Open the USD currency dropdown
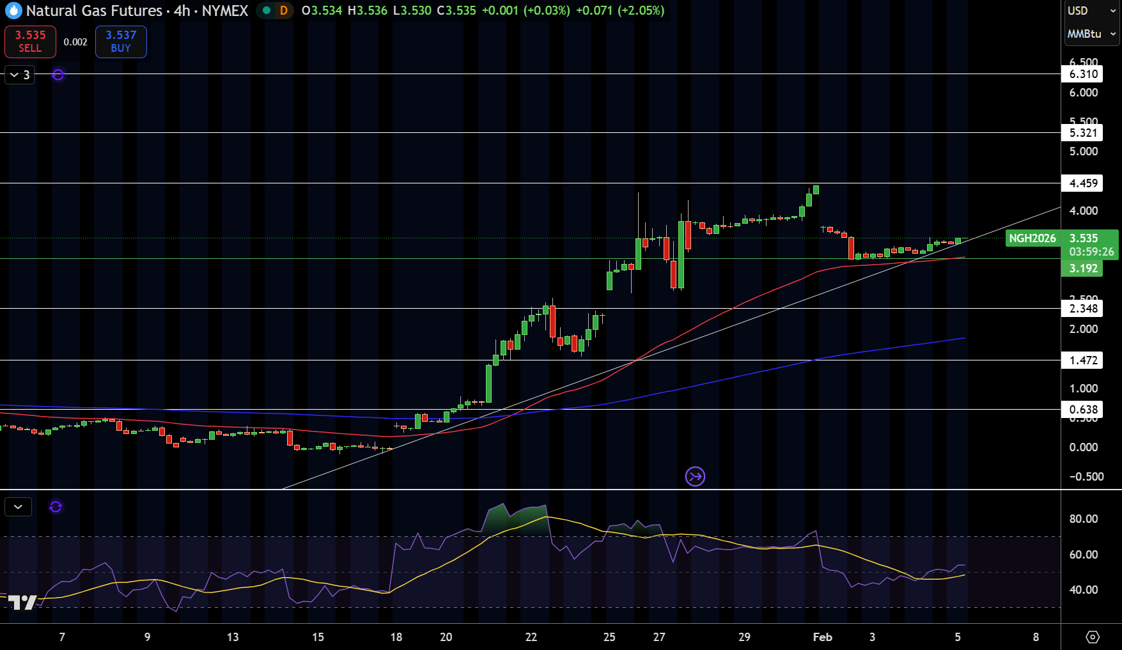Screen dimensions: 1122x650 (1091, 11)
